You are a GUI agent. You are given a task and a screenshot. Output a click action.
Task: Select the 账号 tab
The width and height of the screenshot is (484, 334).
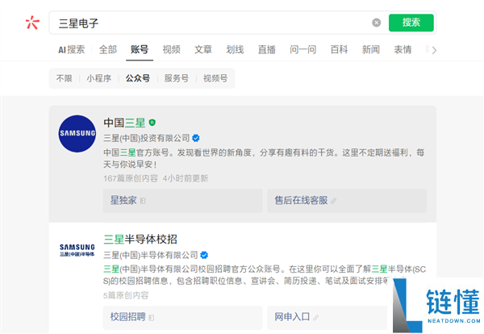(x=140, y=49)
